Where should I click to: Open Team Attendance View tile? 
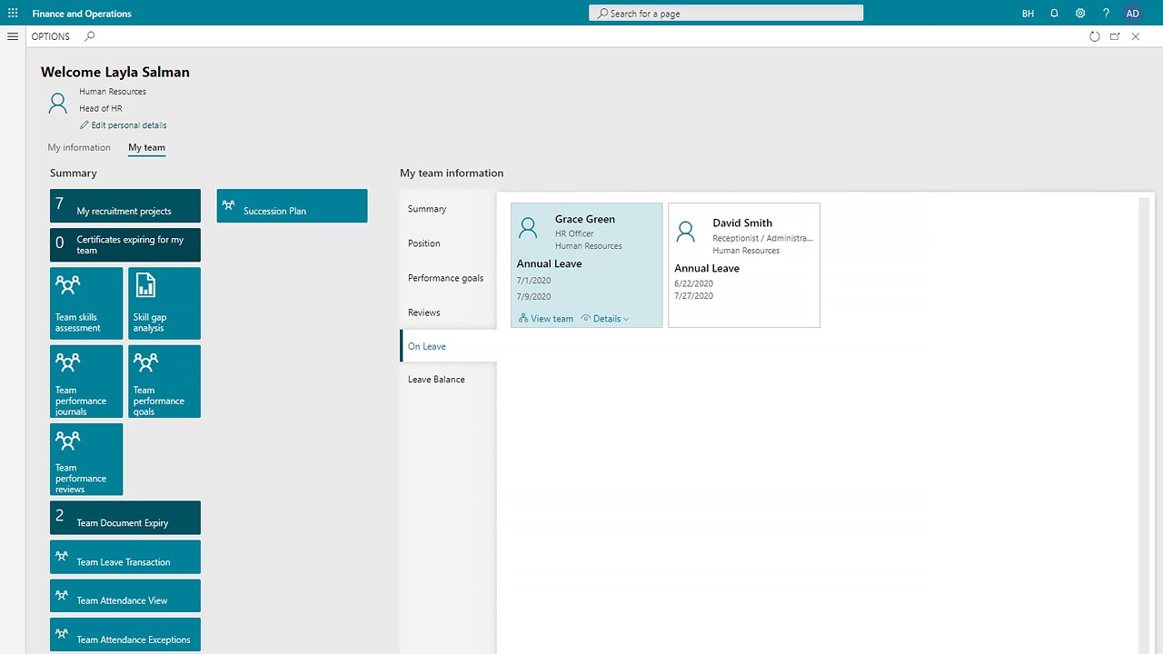click(x=125, y=596)
